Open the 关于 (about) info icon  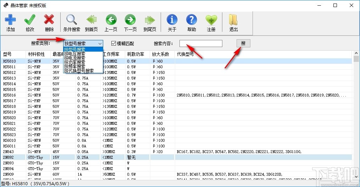coord(172,20)
